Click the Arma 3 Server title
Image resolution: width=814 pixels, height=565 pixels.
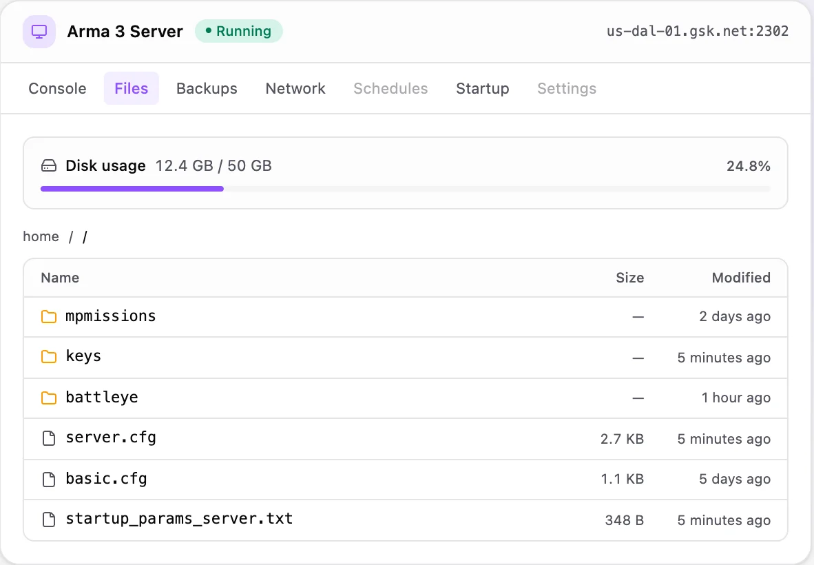pos(125,32)
